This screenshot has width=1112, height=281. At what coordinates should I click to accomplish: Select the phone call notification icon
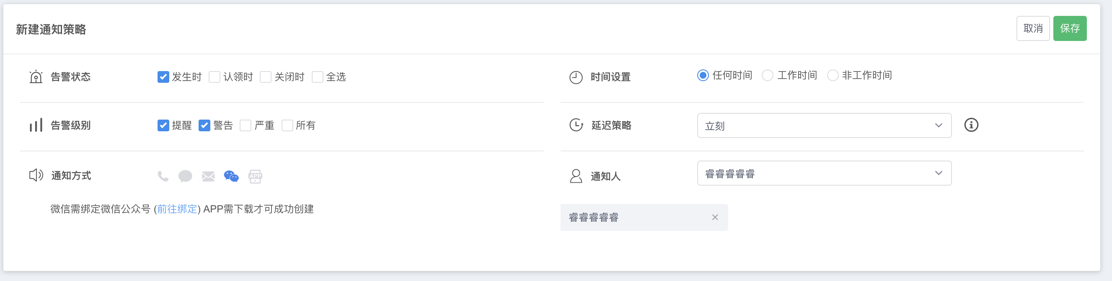(x=163, y=176)
